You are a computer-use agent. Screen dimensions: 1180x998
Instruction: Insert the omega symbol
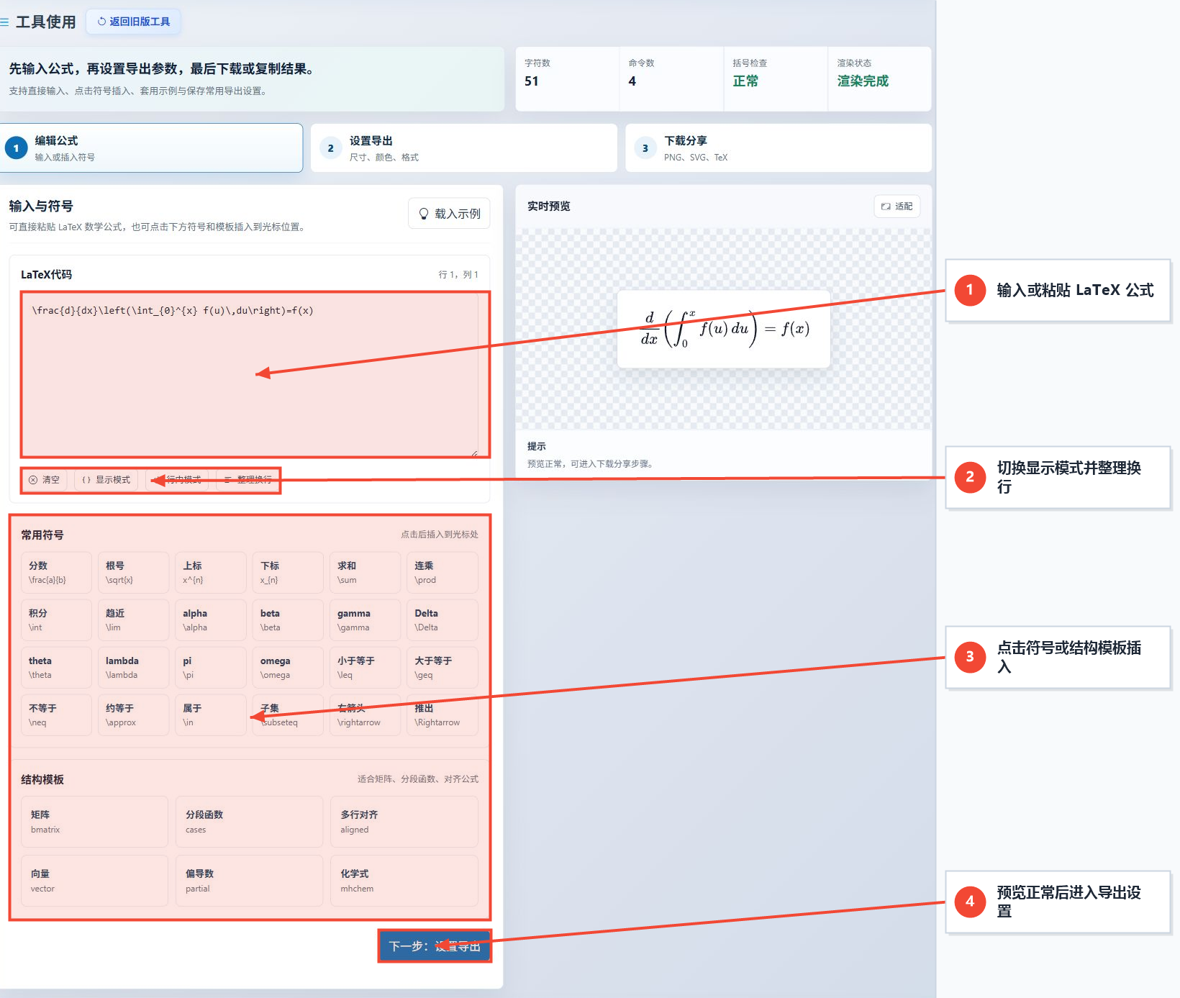[288, 668]
